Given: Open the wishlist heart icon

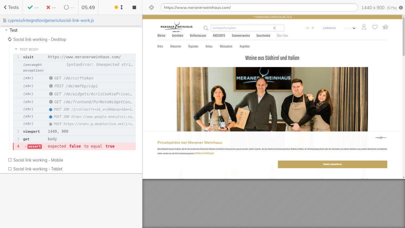Looking at the screenshot, I should (x=375, y=27).
